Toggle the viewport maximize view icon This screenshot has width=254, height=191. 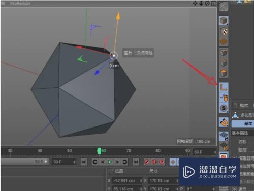click(214, 3)
